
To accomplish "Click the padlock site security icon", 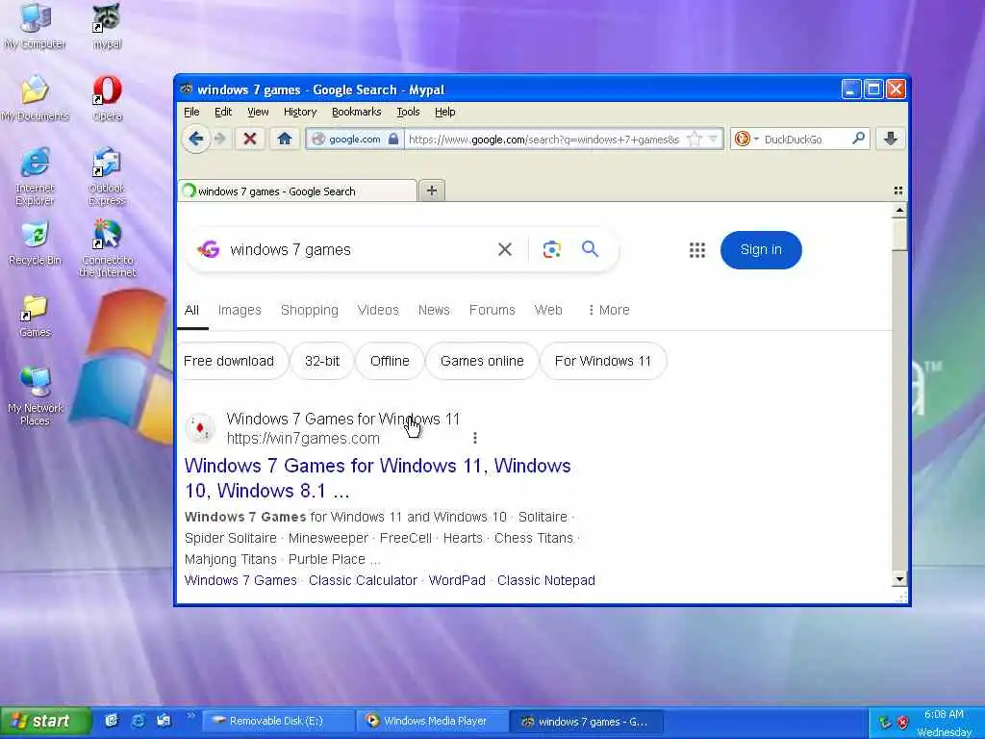I will (x=393, y=139).
